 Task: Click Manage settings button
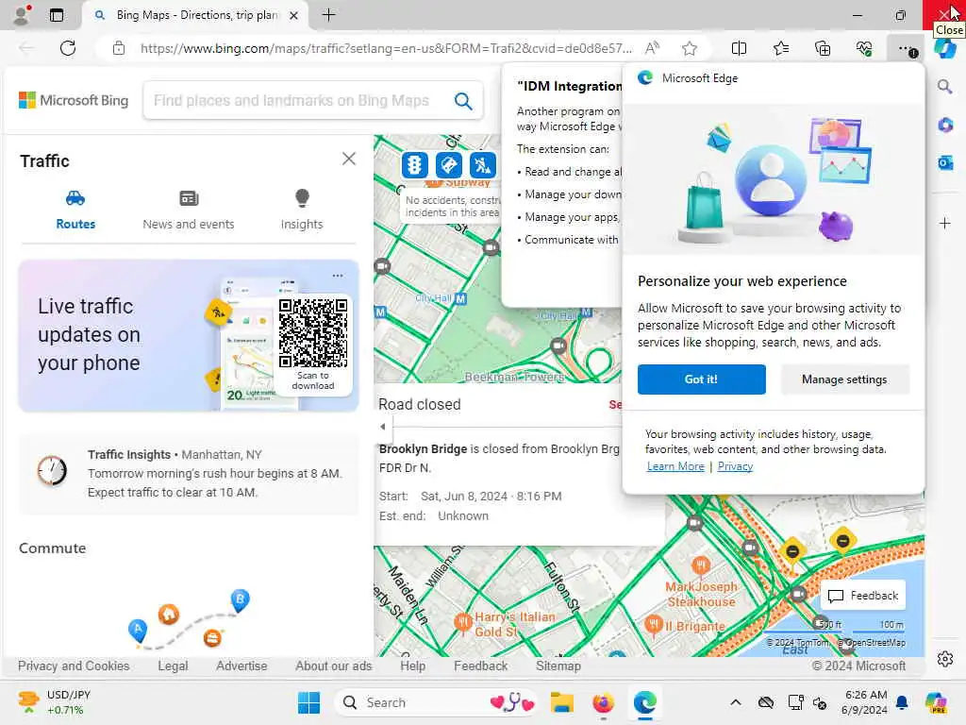pos(844,379)
